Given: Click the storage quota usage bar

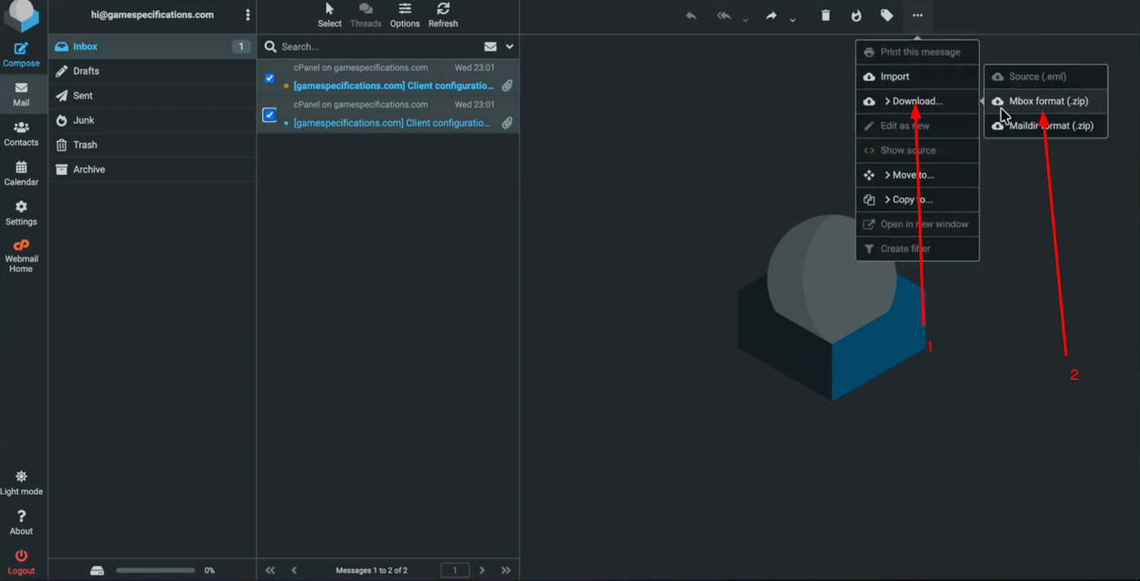Looking at the screenshot, I should tap(155, 570).
